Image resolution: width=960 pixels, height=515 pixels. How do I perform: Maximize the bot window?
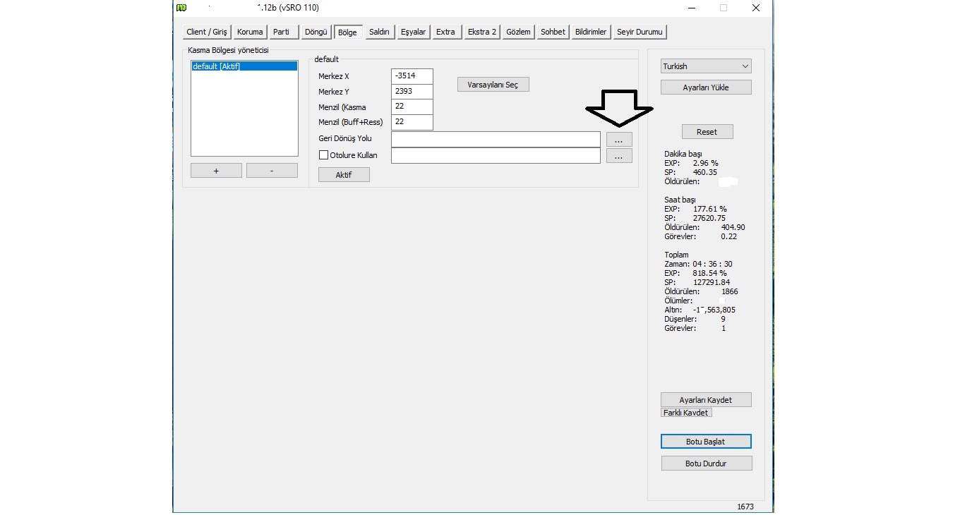(x=724, y=8)
